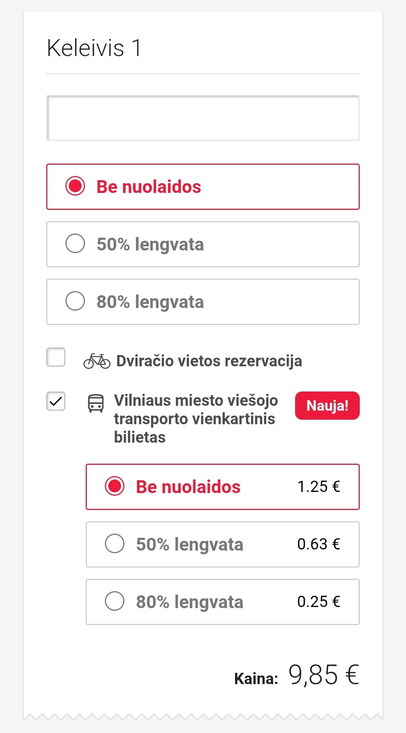Enable the bicycle space reservation checkbox
Image resolution: width=406 pixels, height=733 pixels.
(x=56, y=357)
